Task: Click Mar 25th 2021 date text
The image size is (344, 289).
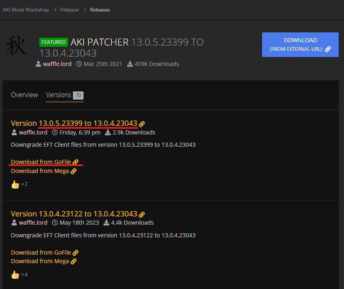Action: [x=103, y=64]
